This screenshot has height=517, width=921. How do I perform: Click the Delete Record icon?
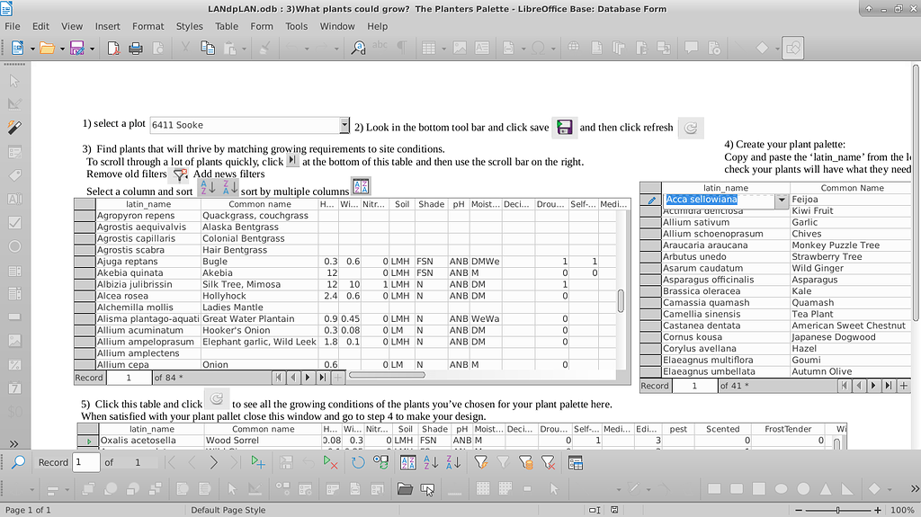331,463
